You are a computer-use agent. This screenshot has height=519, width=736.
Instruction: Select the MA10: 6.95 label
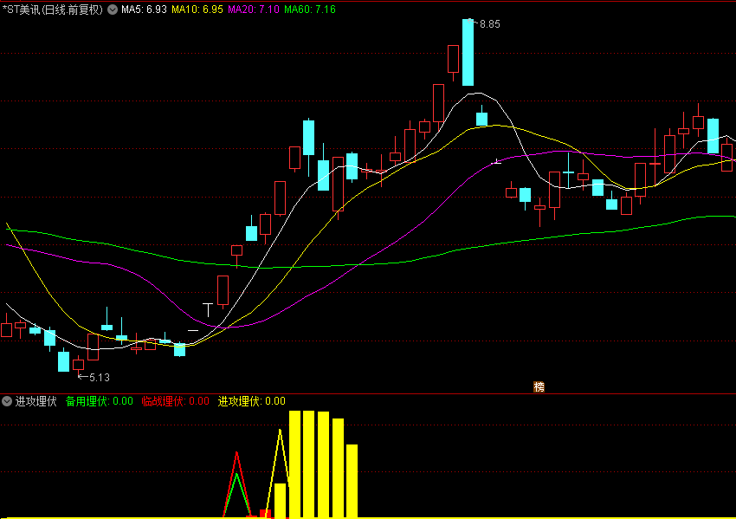197,10
